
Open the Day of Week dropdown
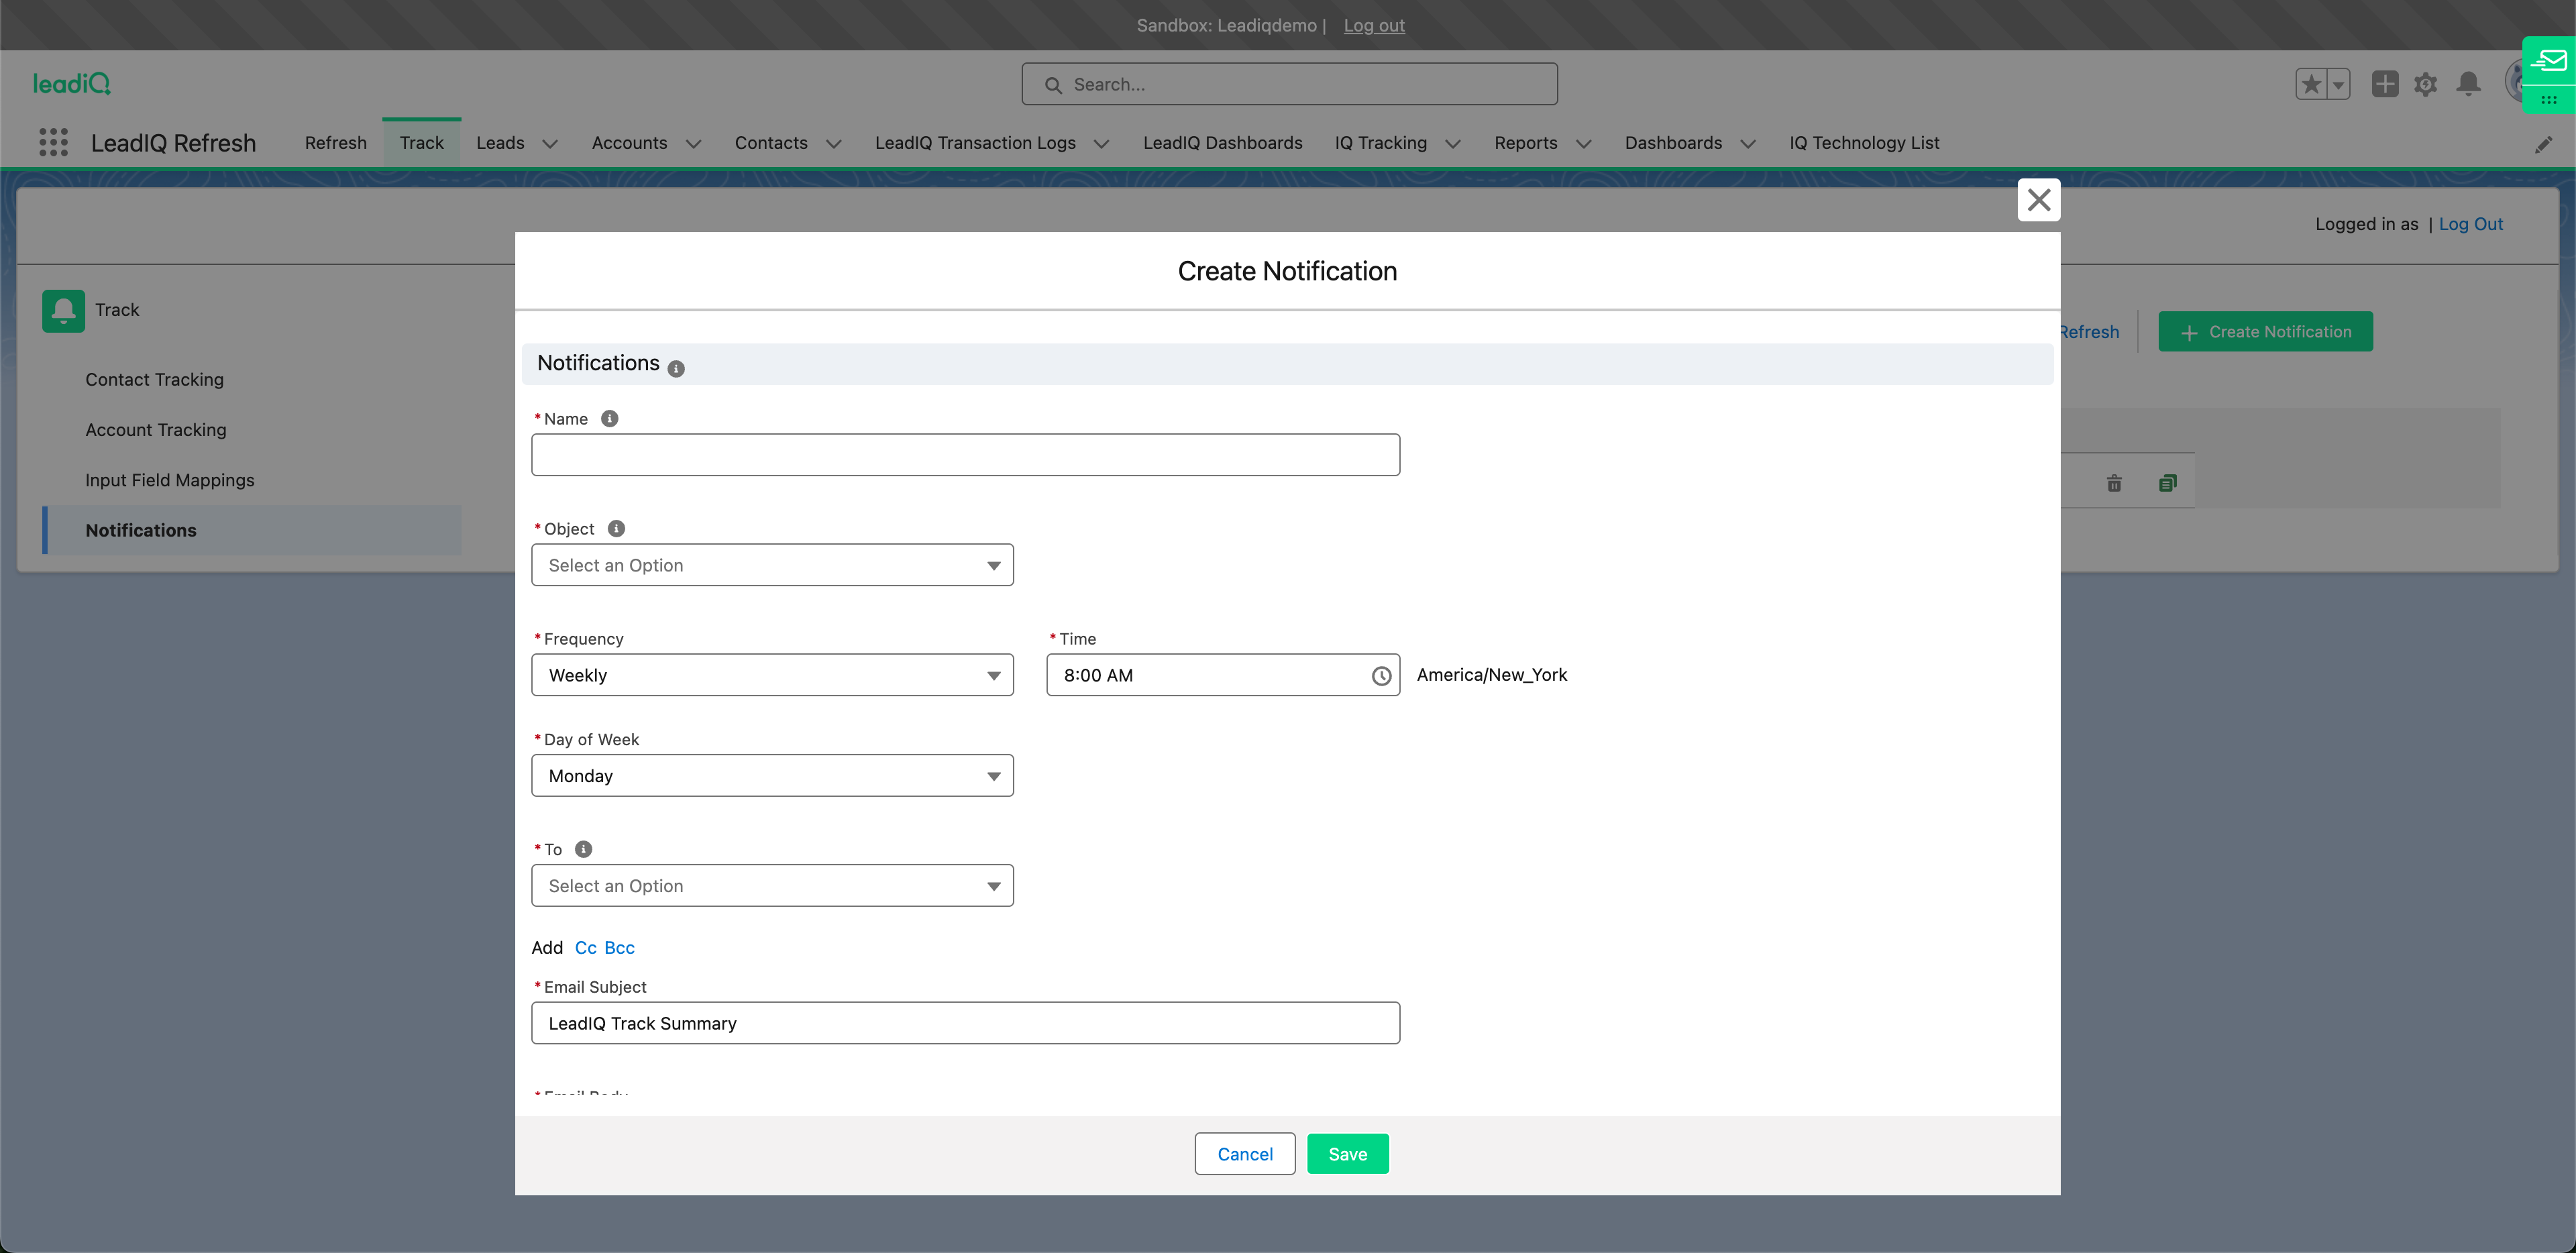[772, 776]
